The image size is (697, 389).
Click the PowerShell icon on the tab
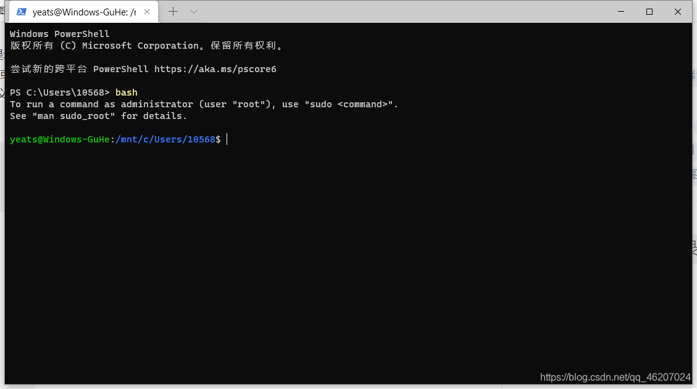pyautogui.click(x=22, y=12)
